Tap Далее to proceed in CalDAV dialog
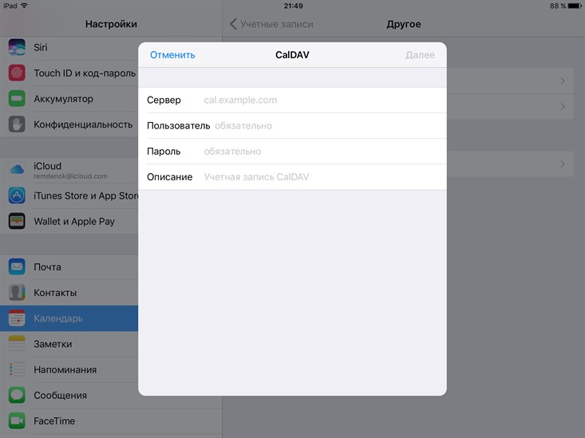This screenshot has height=438, width=585. point(420,55)
